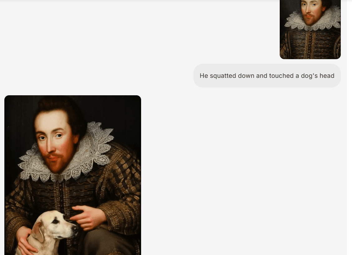Open the uploaded portrait thumbnail
The height and width of the screenshot is (255, 352).
(x=310, y=29)
